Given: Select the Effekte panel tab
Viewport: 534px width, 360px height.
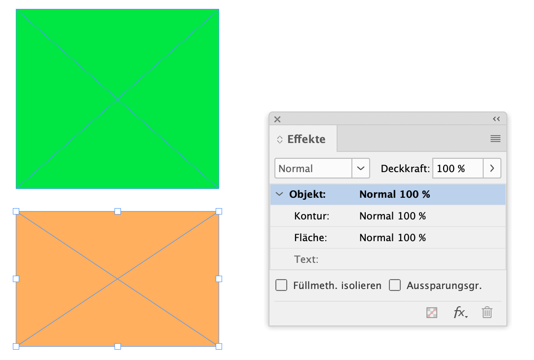Looking at the screenshot, I should tap(306, 139).
